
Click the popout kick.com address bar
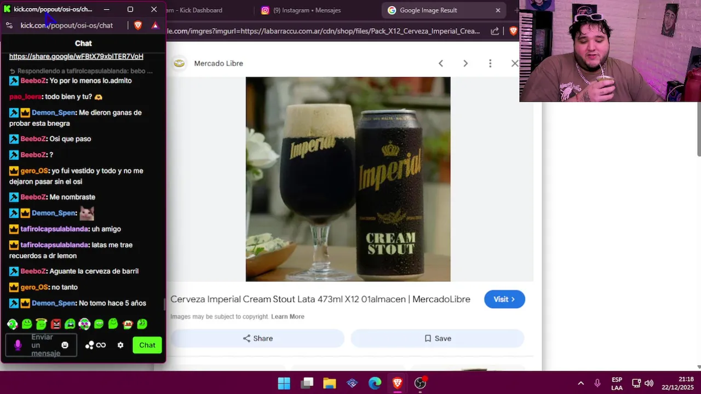tap(67, 25)
